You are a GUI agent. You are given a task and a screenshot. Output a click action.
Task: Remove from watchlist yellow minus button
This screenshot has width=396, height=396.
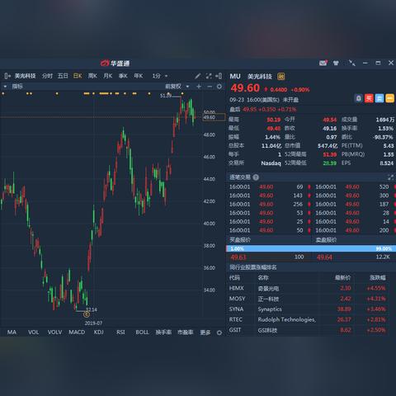point(390,98)
